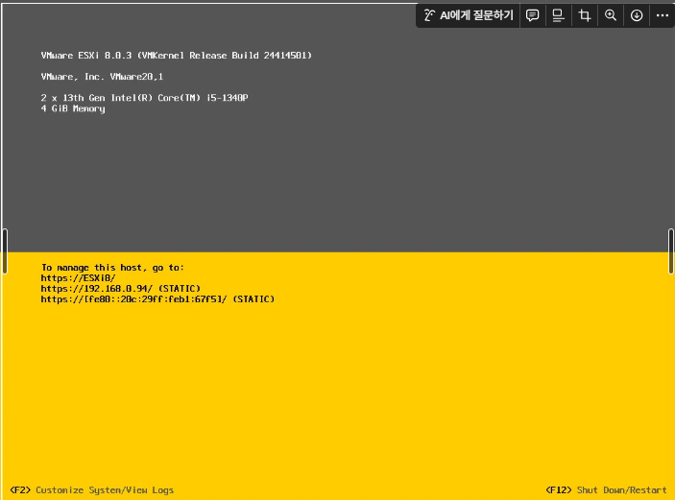Select the highlight text tool icon

pyautogui.click(x=558, y=15)
